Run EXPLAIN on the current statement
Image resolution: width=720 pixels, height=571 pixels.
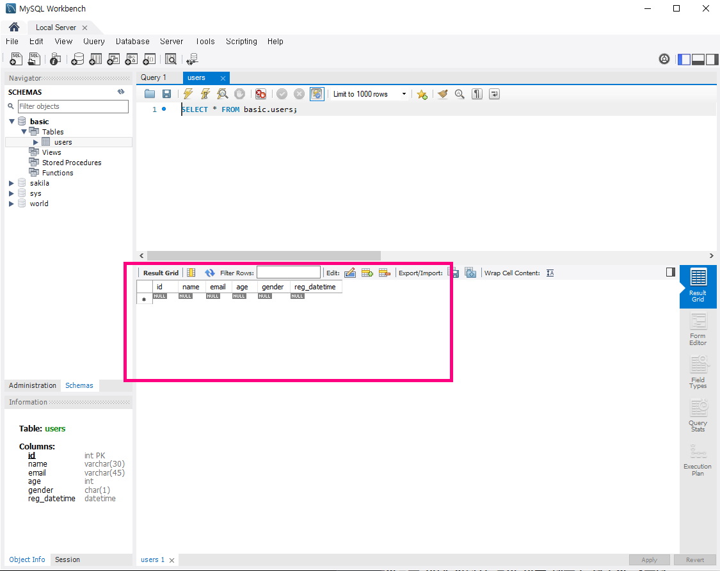[223, 93]
